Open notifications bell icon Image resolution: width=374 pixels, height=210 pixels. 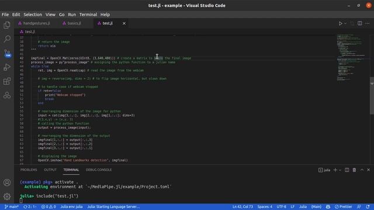pyautogui.click(x=368, y=206)
